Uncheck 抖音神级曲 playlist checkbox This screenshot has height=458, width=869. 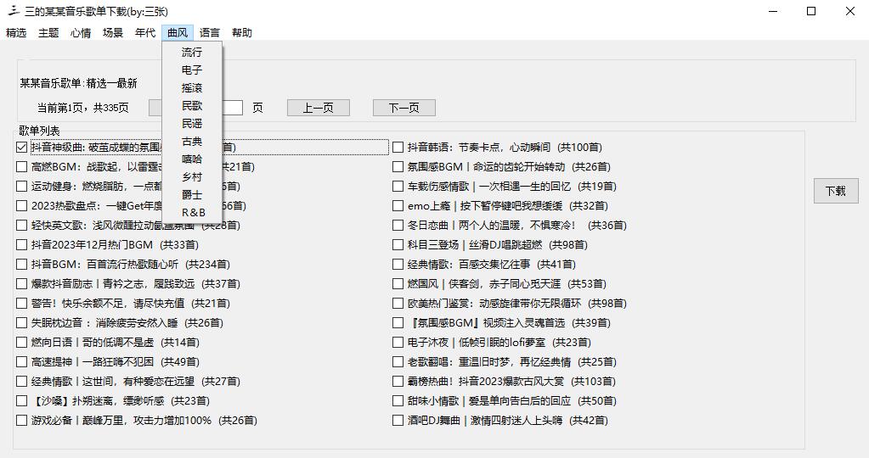click(21, 147)
